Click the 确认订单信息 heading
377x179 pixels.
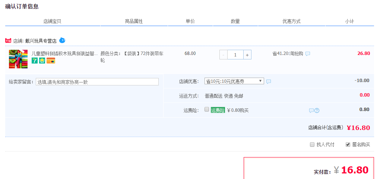[x=22, y=6]
